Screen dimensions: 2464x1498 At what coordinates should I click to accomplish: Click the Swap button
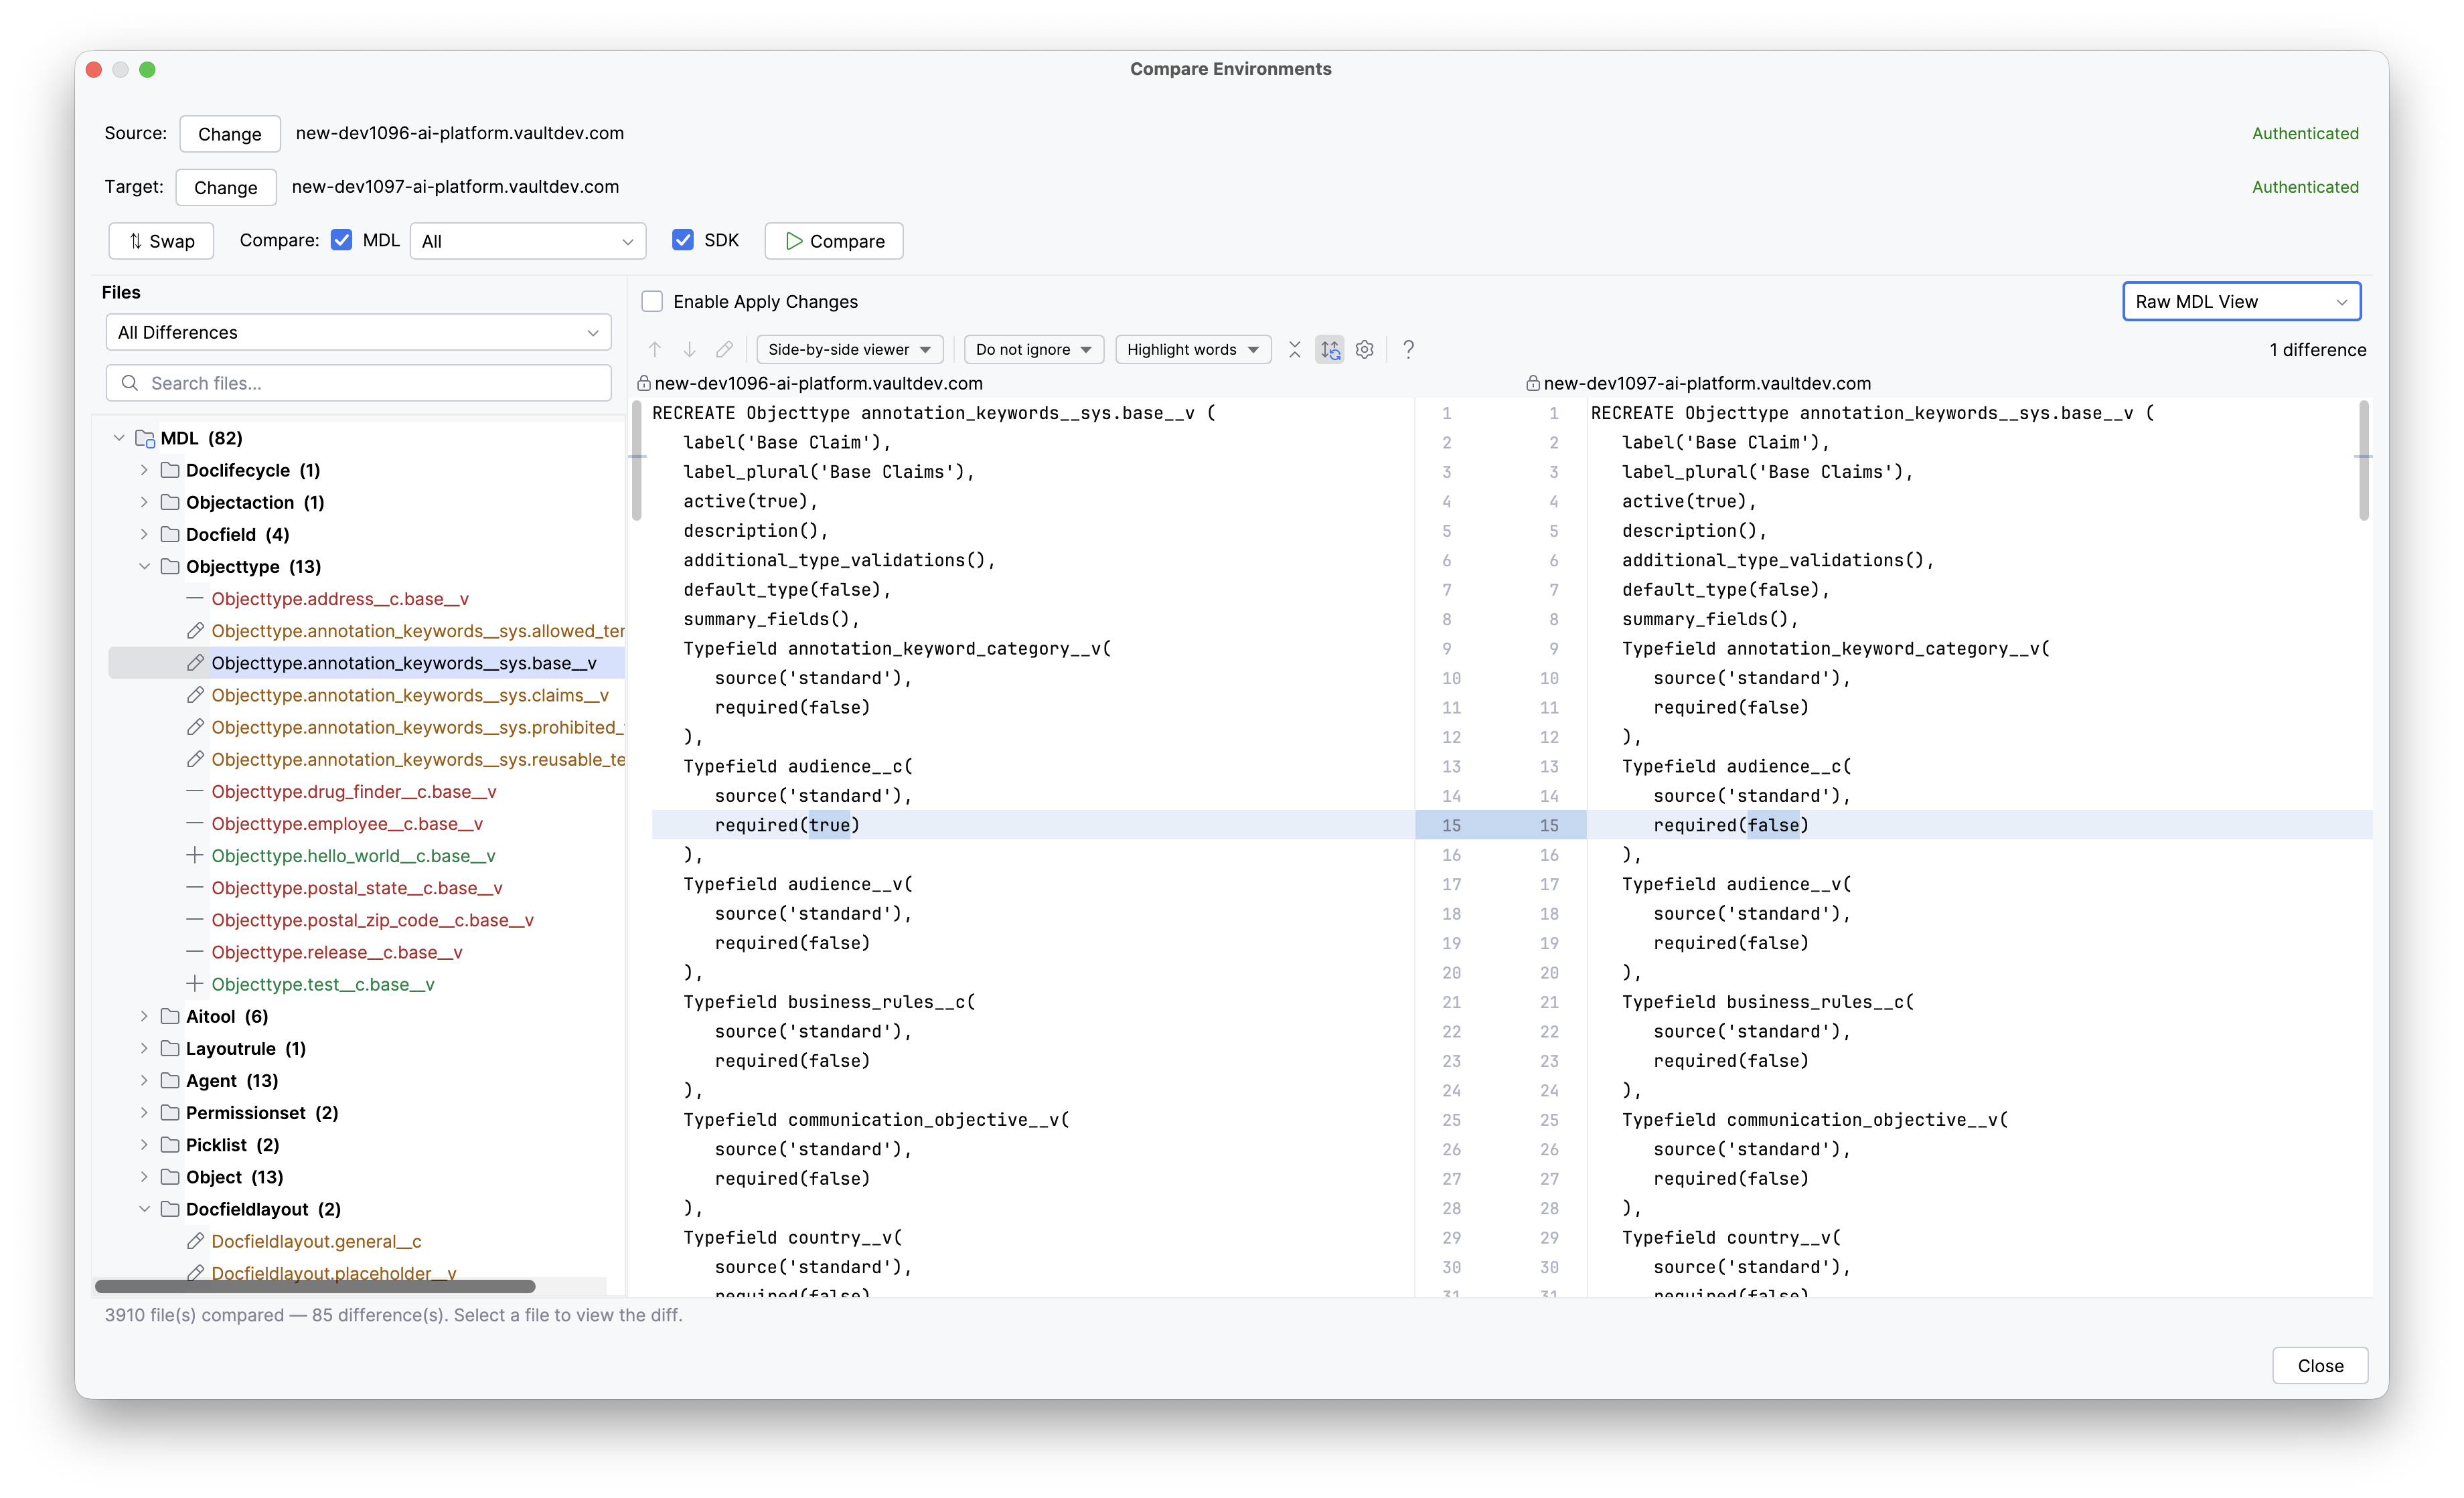pos(161,241)
